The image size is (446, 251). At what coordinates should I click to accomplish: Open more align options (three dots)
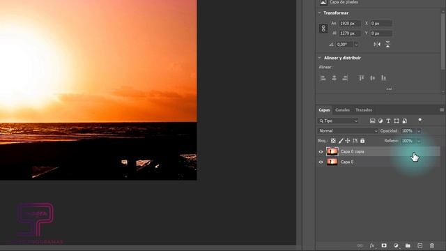click(389, 89)
